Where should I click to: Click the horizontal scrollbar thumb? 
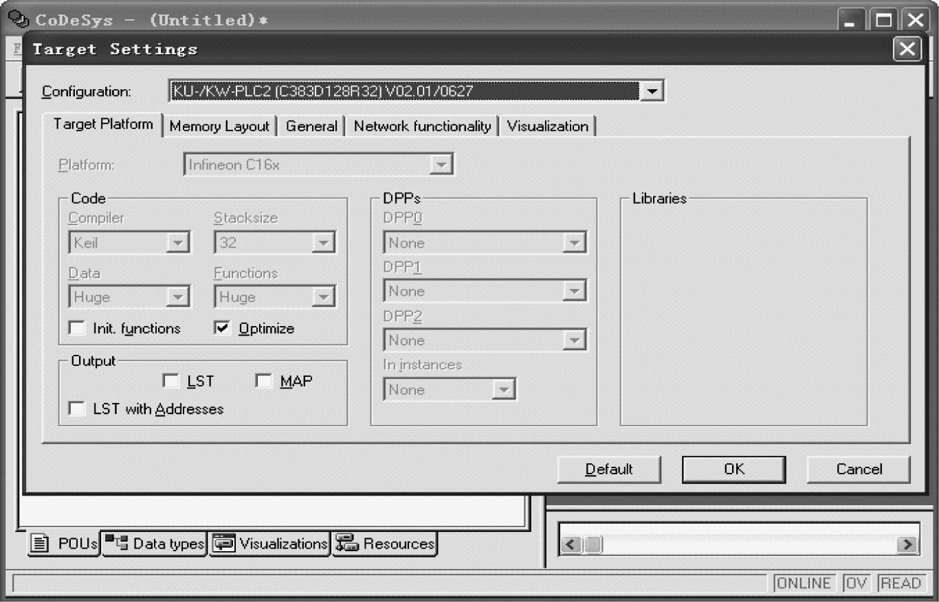[593, 545]
